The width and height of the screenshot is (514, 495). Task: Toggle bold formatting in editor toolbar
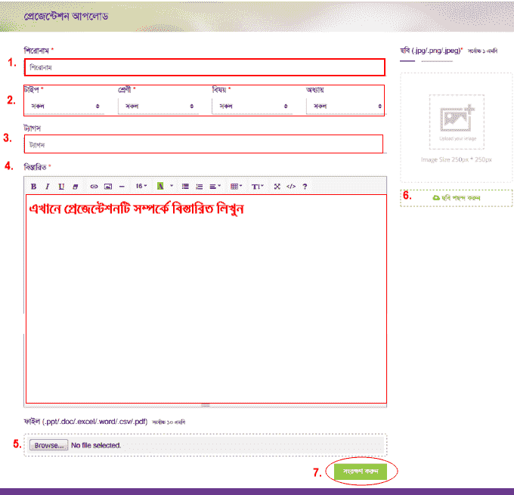tap(33, 186)
